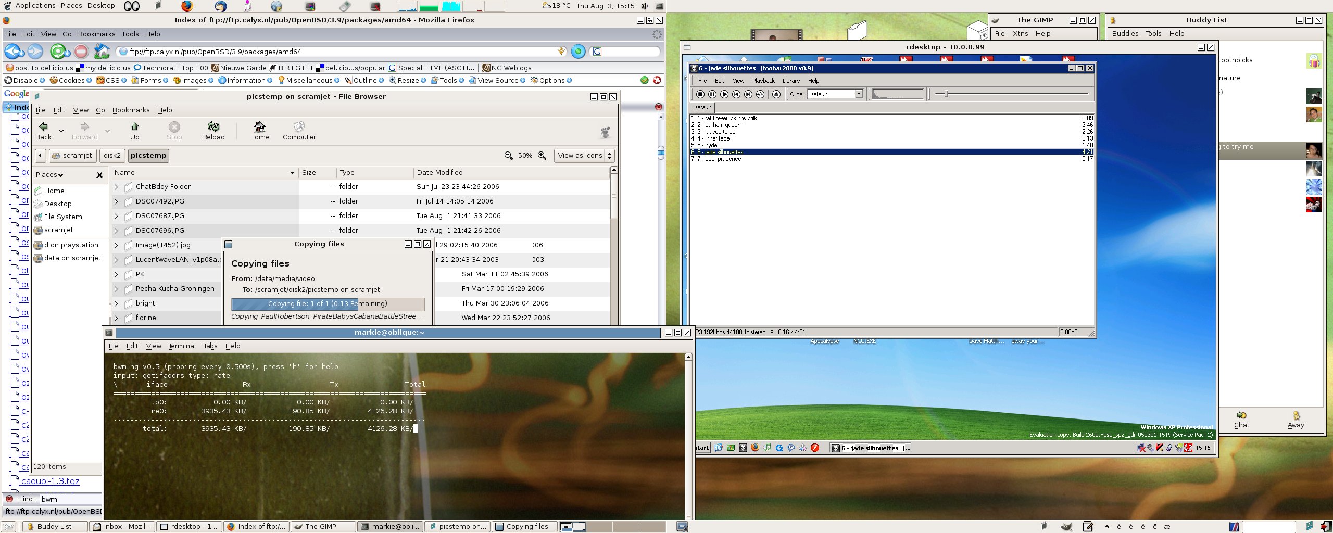Click the Firefox Back button
The image size is (1333, 533).
click(x=11, y=52)
